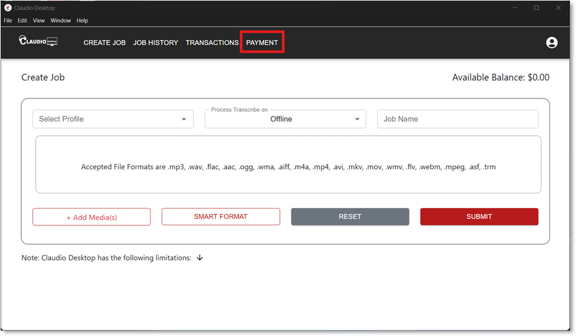Expand limitations note with down arrow

(x=199, y=257)
